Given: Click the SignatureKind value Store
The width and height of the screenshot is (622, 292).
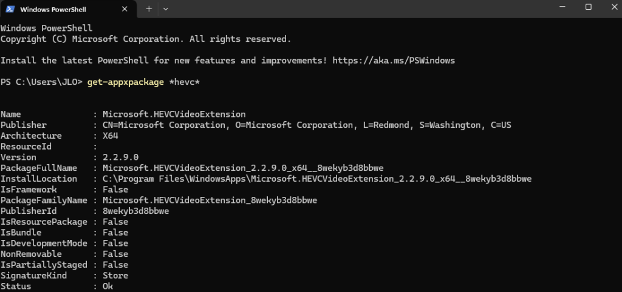Looking at the screenshot, I should pos(115,276).
